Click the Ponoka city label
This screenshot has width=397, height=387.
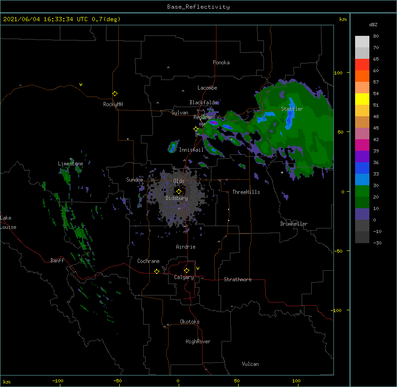coord(221,63)
